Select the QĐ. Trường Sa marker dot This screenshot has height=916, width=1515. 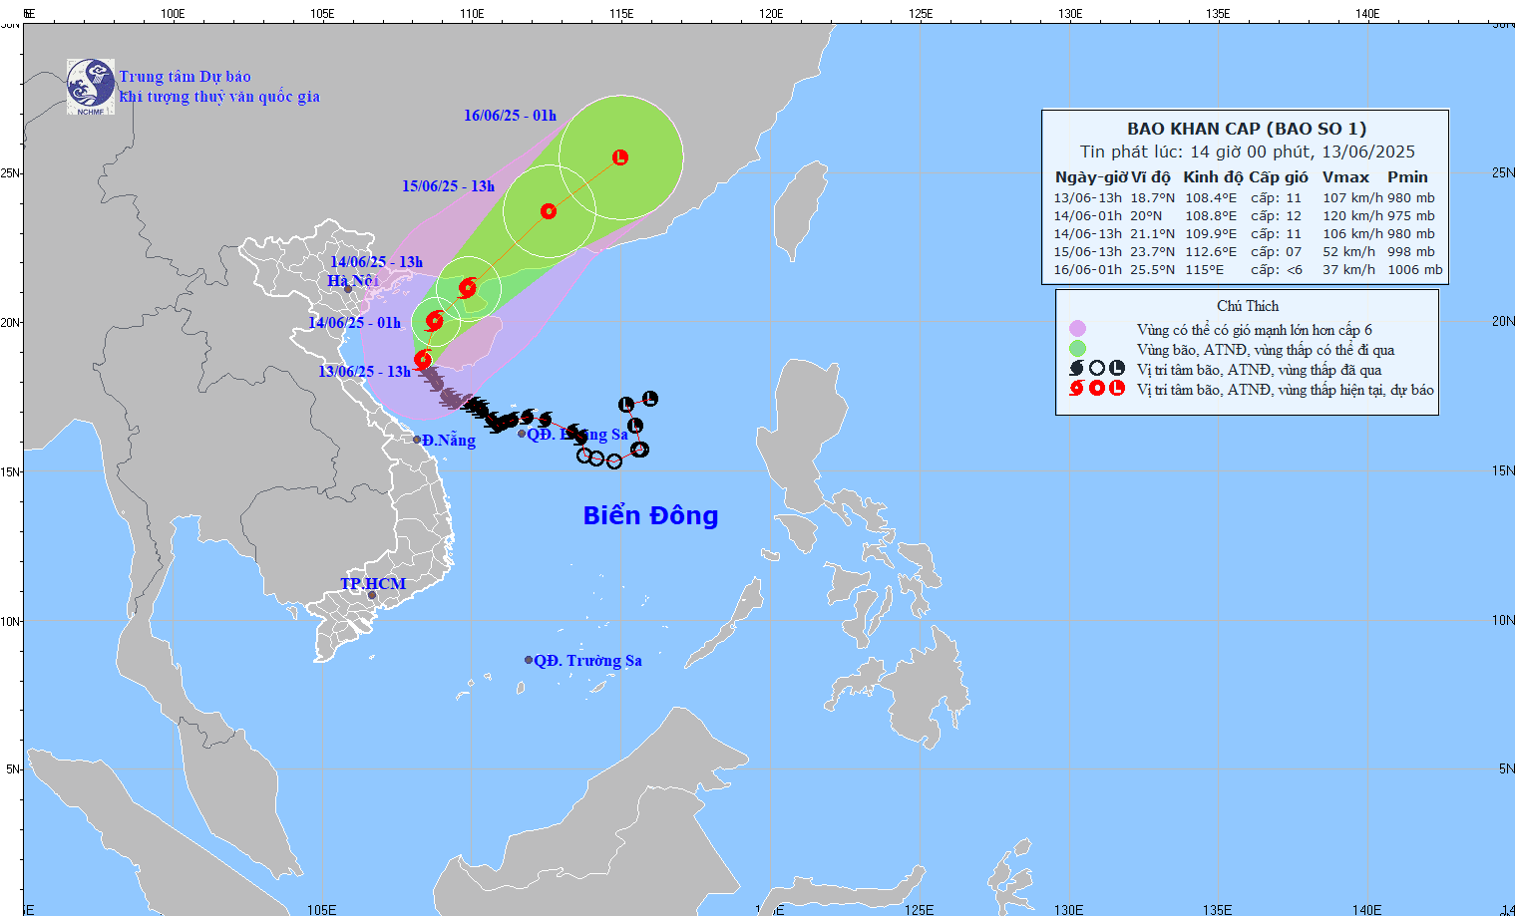pyautogui.click(x=529, y=660)
